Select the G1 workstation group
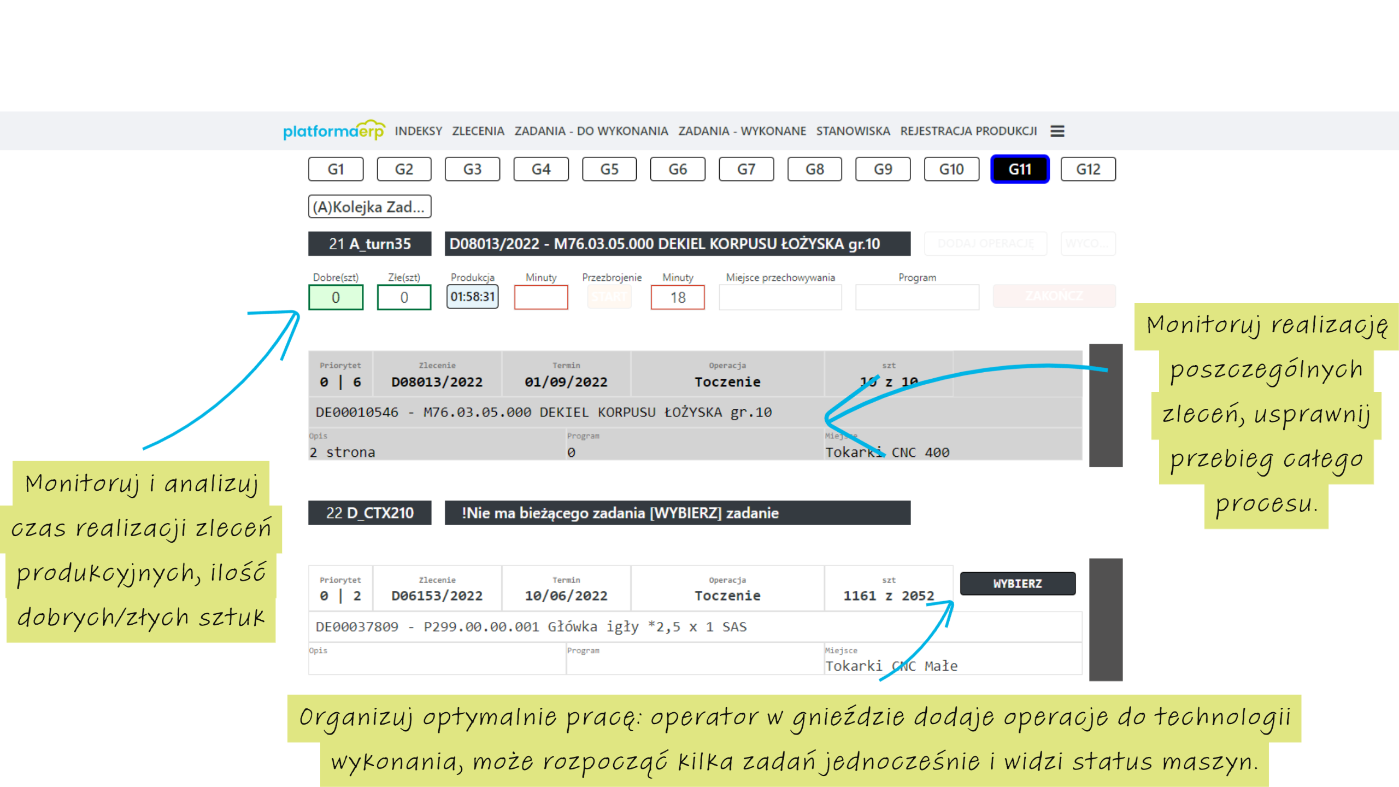Screen dimensions: 1399x787 336,169
